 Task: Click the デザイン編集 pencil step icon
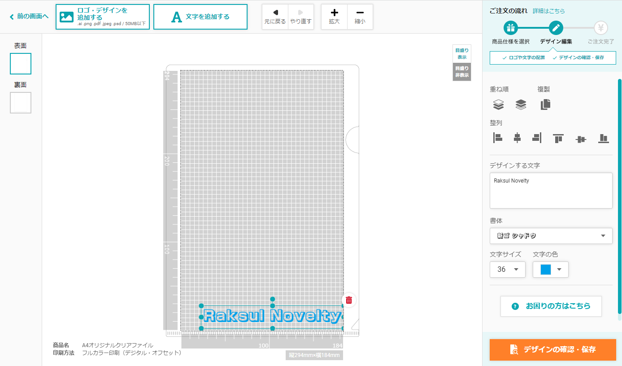click(x=556, y=28)
